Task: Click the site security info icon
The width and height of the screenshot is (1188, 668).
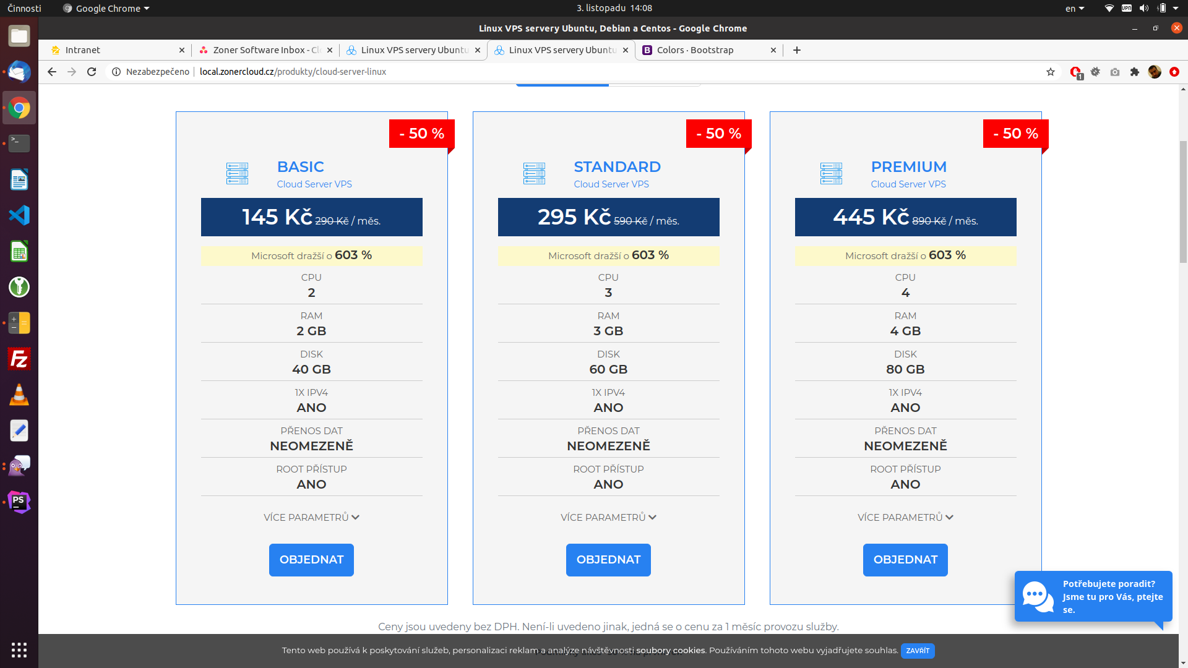Action: pos(116,72)
